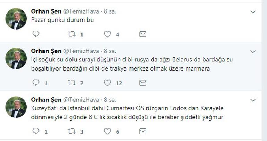Send "Pazar günkü durum bu" tweet via message
Viewport: 267px width, 141px height.
(143, 34)
